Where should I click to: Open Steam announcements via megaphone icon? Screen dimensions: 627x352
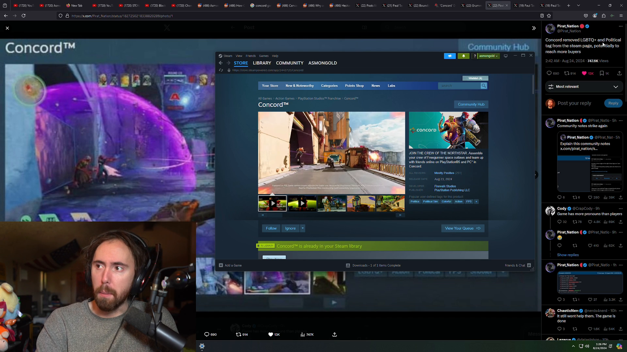click(x=450, y=56)
